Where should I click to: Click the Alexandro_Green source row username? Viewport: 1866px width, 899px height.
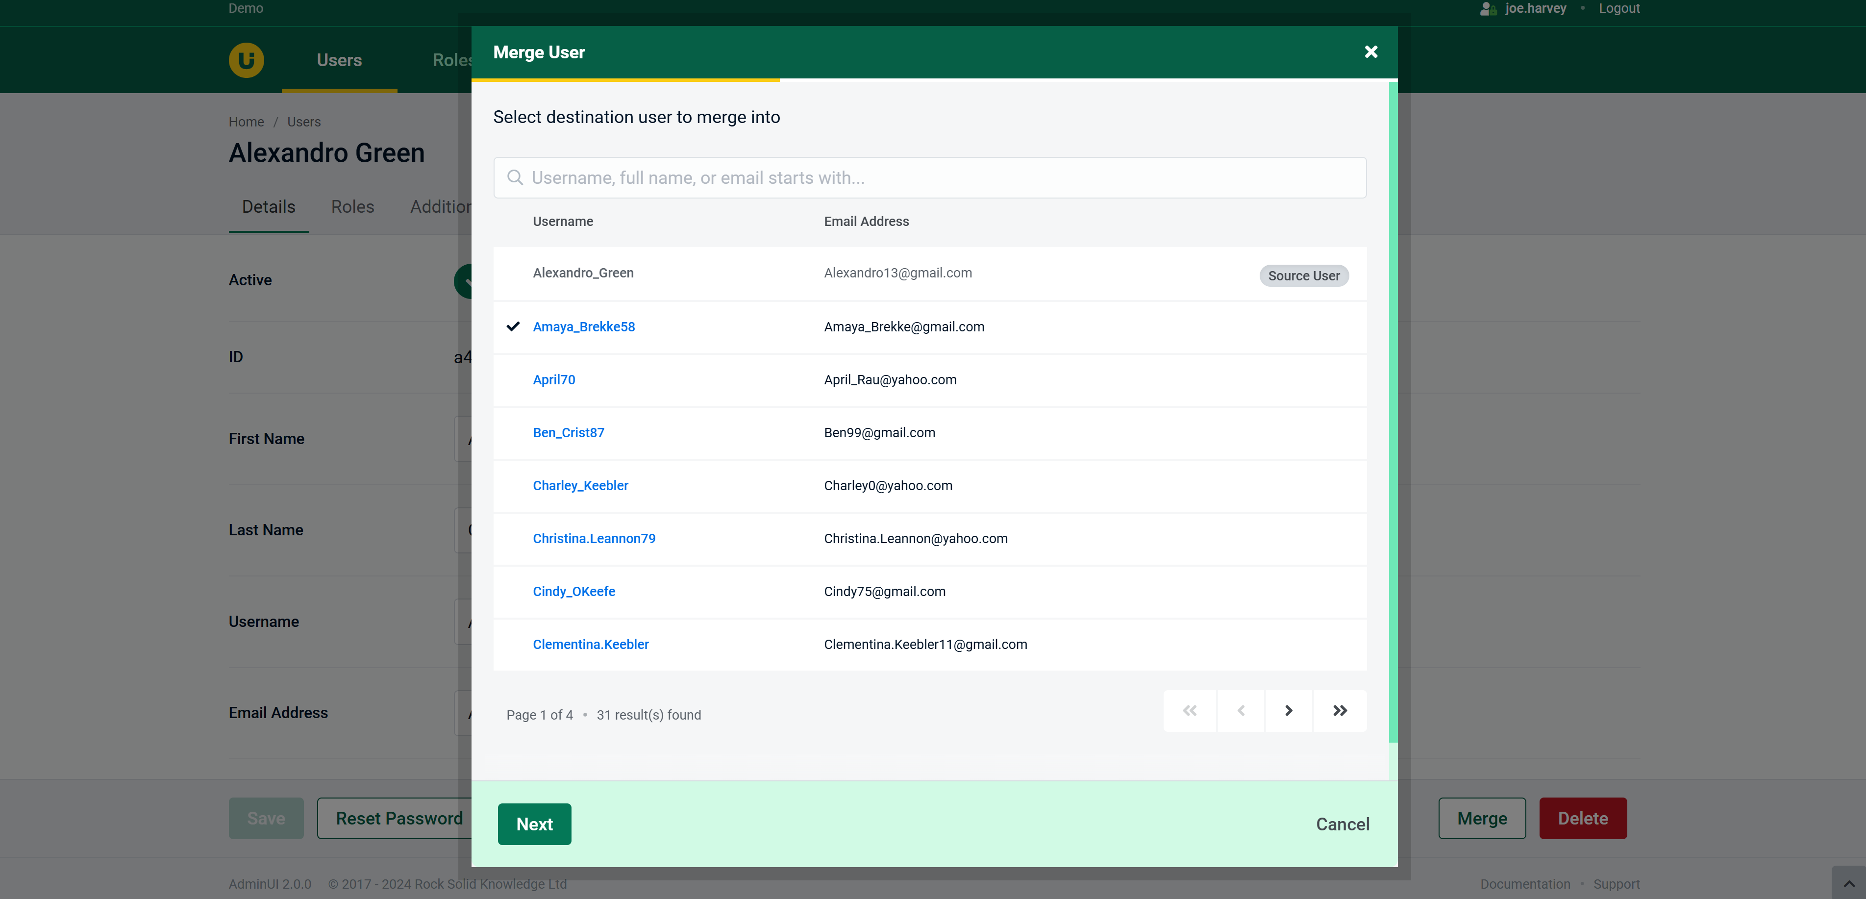click(x=583, y=273)
